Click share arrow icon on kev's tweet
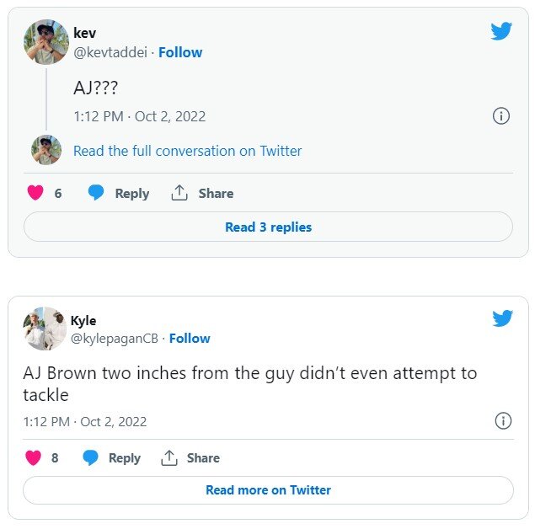The height and width of the screenshot is (529, 535). [179, 193]
